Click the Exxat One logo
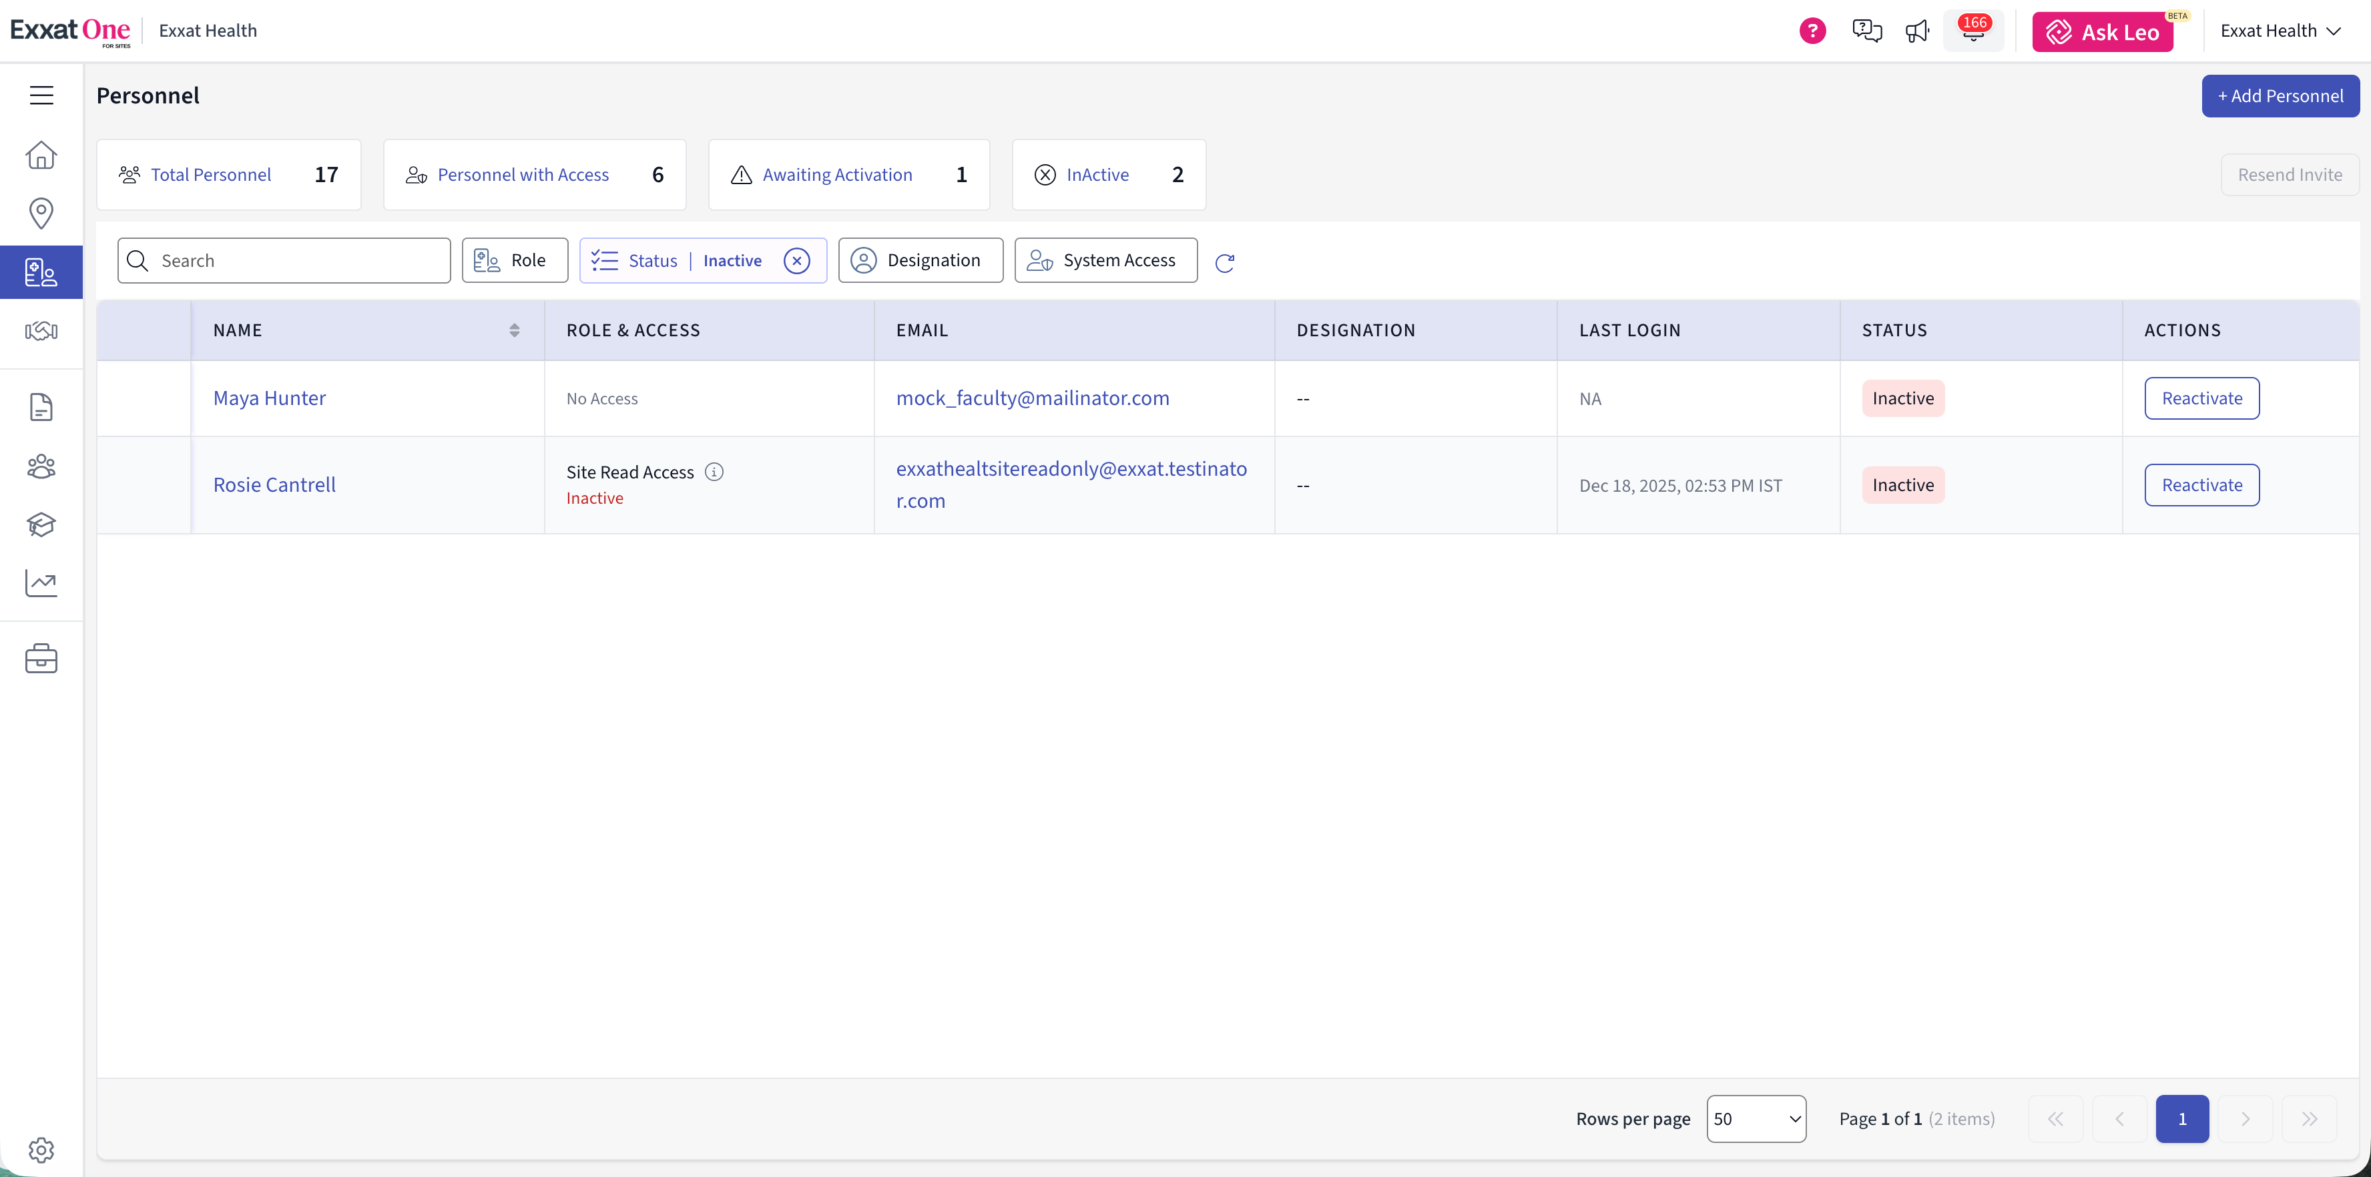The width and height of the screenshot is (2371, 1177). (x=70, y=31)
